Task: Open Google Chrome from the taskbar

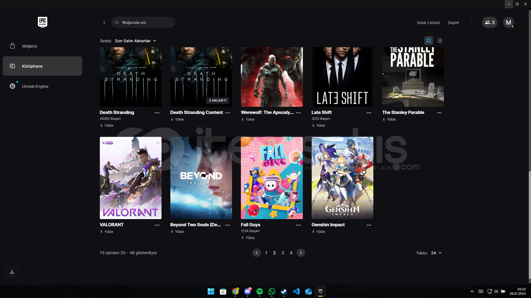Action: [235, 291]
